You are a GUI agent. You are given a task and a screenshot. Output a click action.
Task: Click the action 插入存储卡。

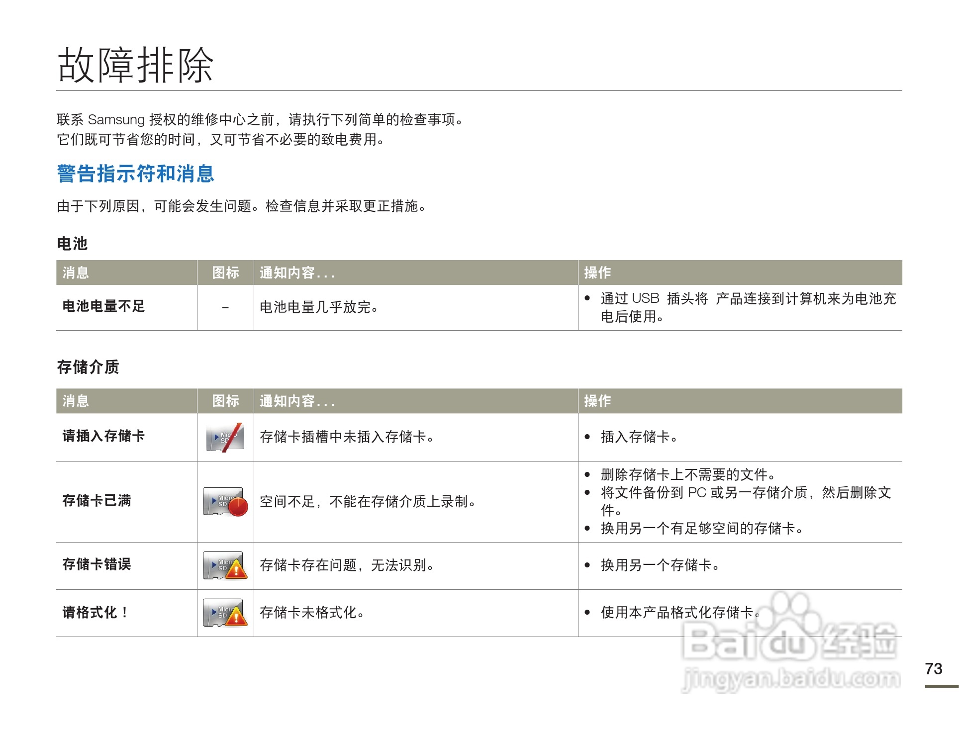coord(639,437)
